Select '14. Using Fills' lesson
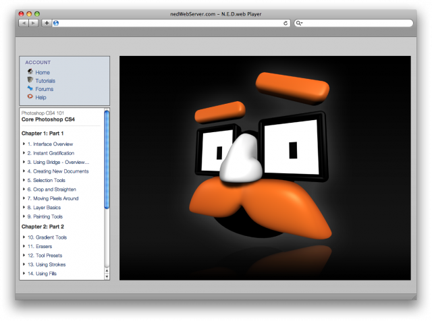 42,274
